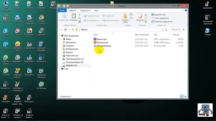Open Quick Access Toolbar customize dropdown
The width and height of the screenshot is (216, 121).
tap(71, 6)
